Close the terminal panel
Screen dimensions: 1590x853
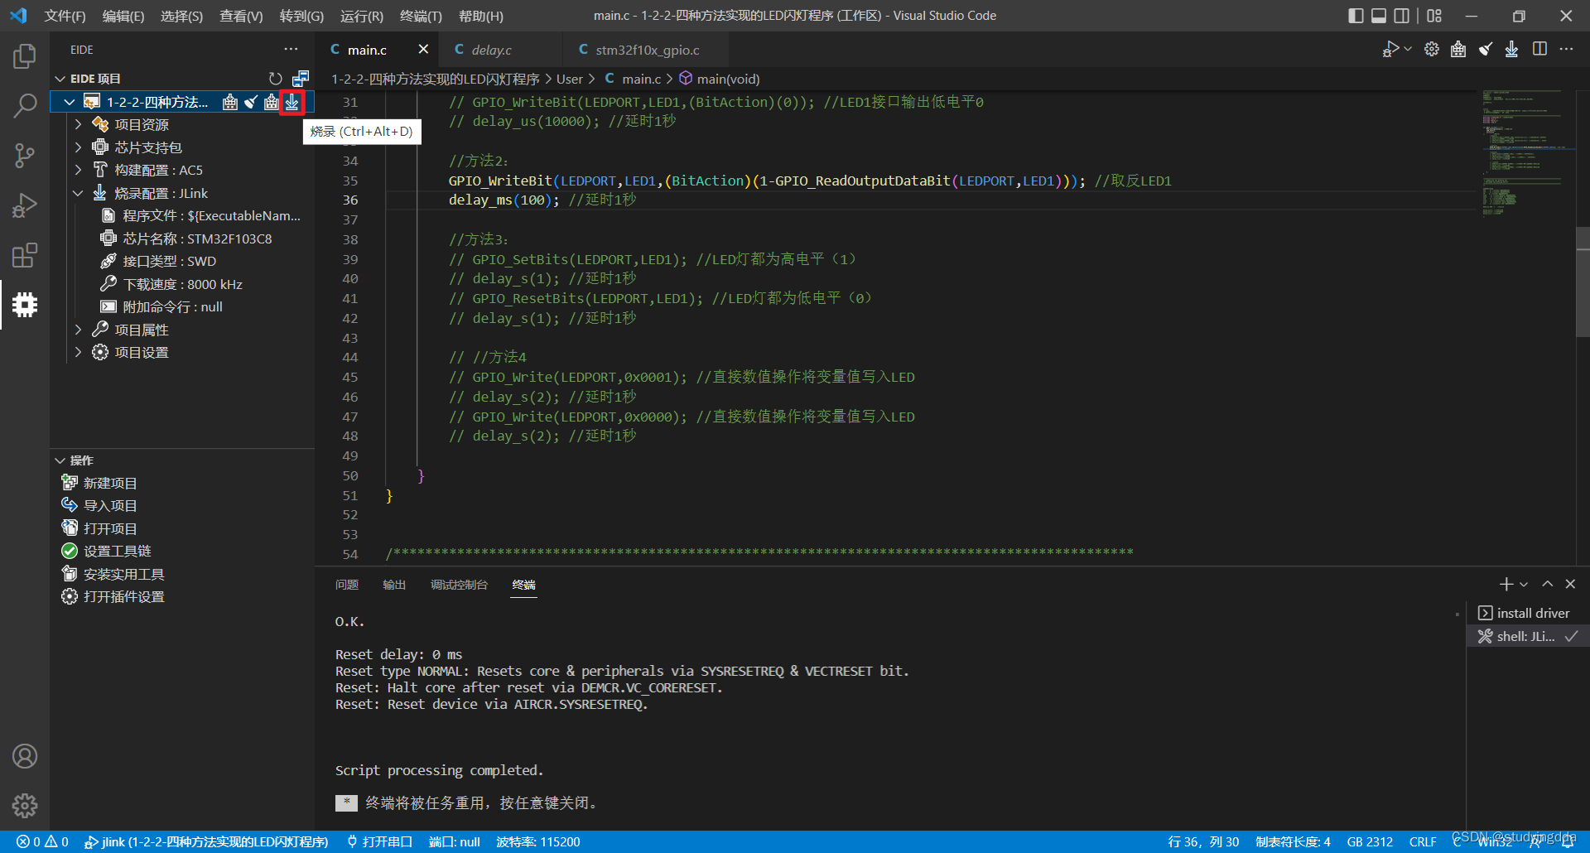click(1570, 585)
